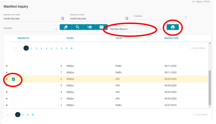Click the date 03/27/2019 cell

171,105
